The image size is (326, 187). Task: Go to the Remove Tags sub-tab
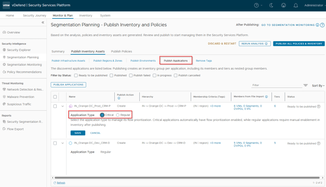coord(204,60)
